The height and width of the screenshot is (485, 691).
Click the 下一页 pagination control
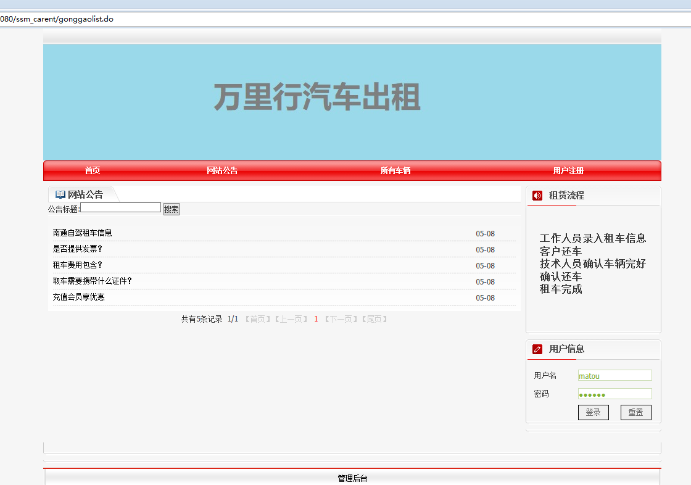pos(339,319)
